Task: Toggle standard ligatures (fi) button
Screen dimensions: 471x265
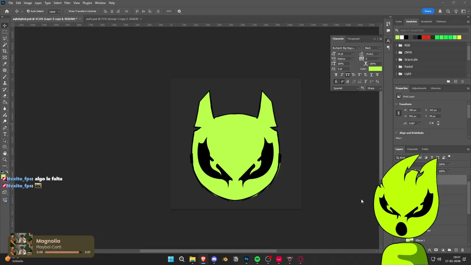Action: click(336, 82)
